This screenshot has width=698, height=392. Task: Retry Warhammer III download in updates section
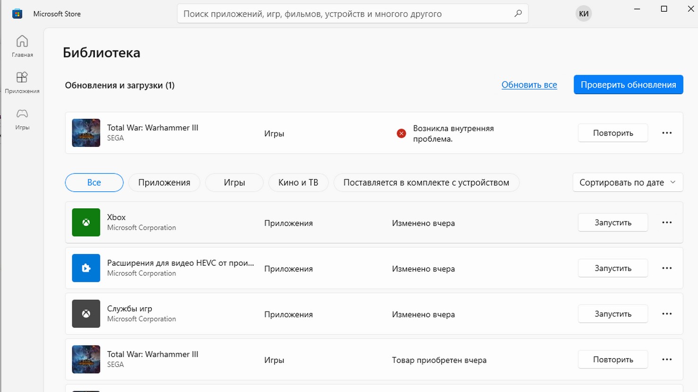point(613,133)
